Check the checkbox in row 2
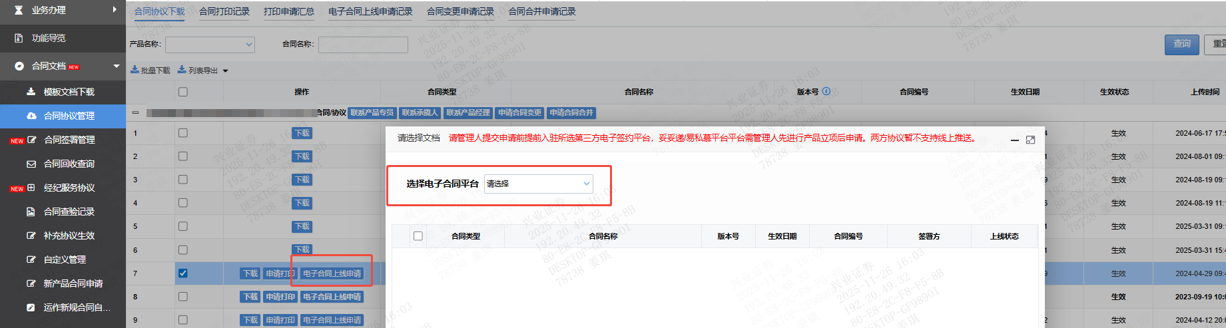This screenshot has width=1226, height=328. point(183,156)
